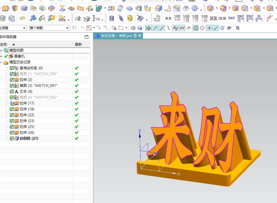This screenshot has height=203, width=277.
Task: Click the yellow disc spring icon
Action: [x=130, y=18]
